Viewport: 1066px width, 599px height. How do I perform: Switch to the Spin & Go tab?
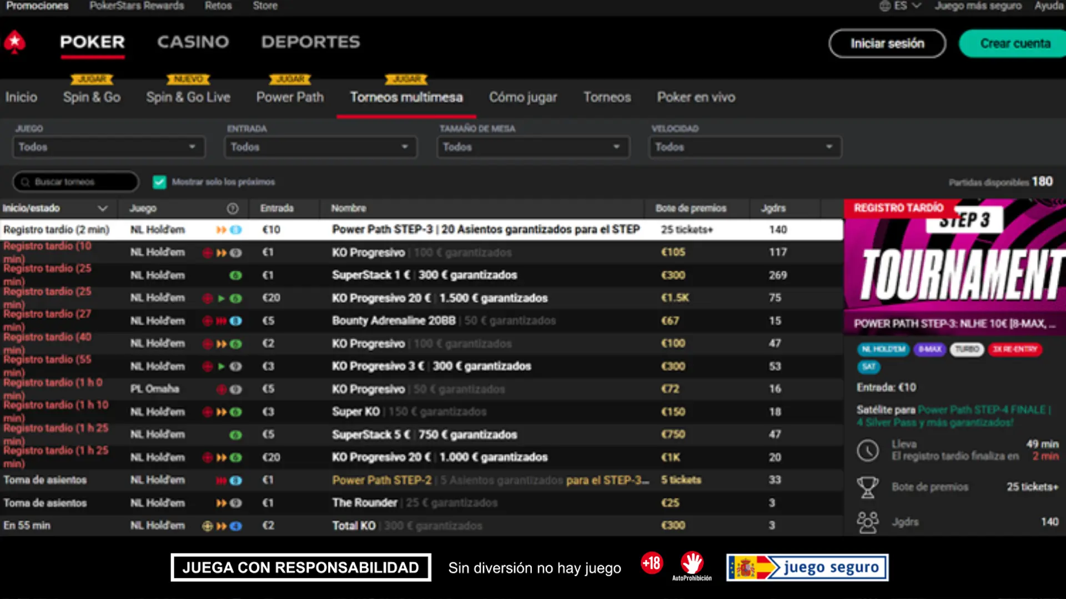tap(92, 97)
